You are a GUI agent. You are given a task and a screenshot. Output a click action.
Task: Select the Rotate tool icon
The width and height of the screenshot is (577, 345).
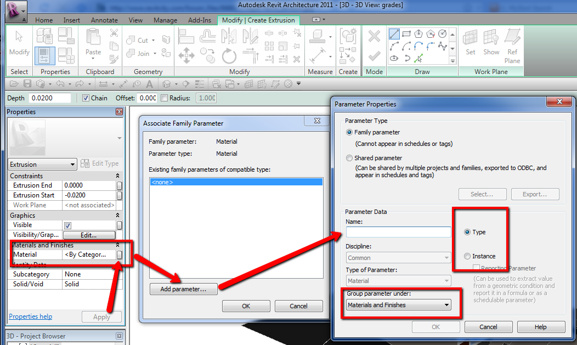click(229, 56)
